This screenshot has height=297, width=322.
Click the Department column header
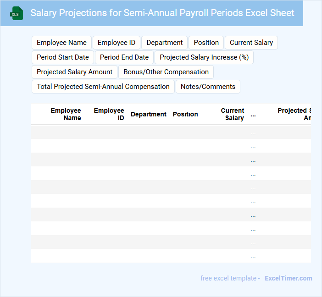148,114
